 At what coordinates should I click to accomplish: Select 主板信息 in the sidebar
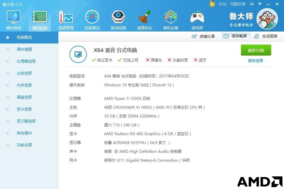pos(29,73)
